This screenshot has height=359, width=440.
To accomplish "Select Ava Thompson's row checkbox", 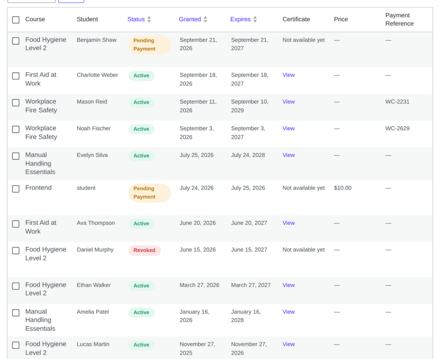I will [x=16, y=224].
